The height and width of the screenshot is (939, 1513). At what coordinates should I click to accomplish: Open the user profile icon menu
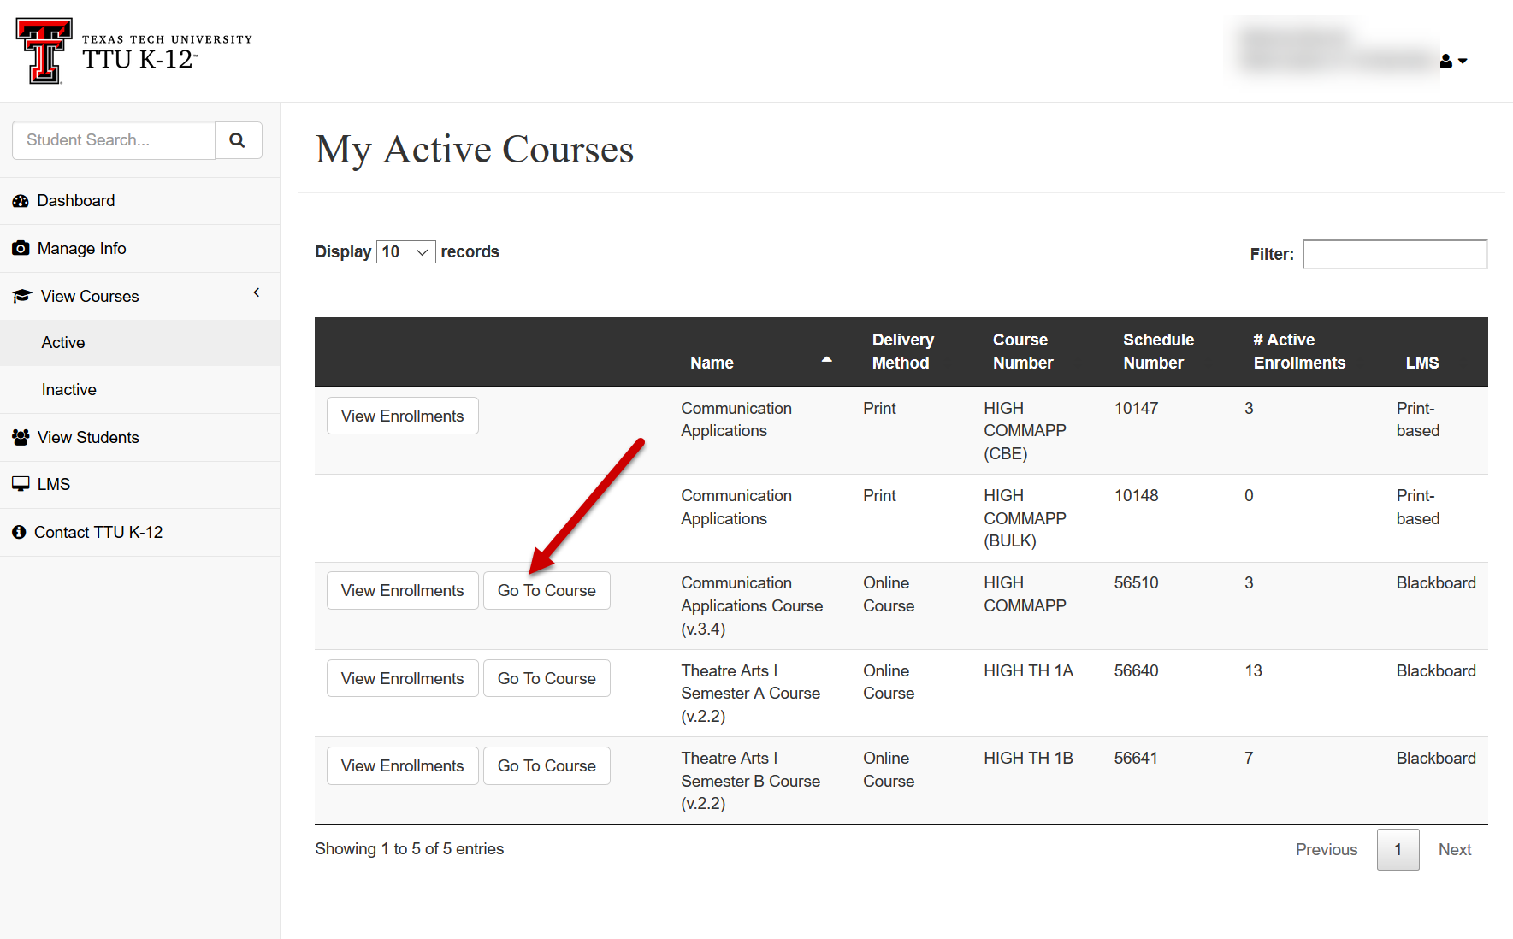coord(1445,61)
